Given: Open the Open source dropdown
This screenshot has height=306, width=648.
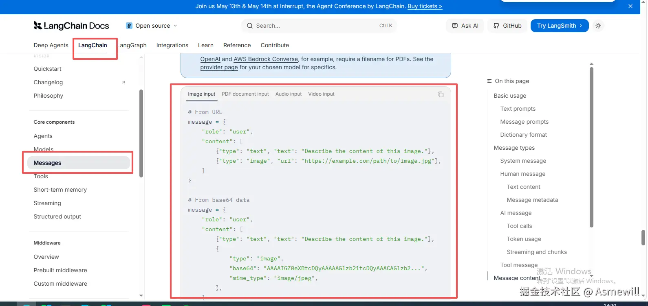Looking at the screenshot, I should [152, 26].
